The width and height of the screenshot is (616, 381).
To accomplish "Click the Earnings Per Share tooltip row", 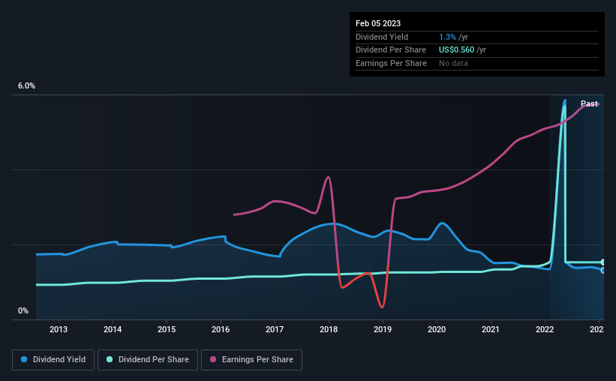I will point(477,63).
